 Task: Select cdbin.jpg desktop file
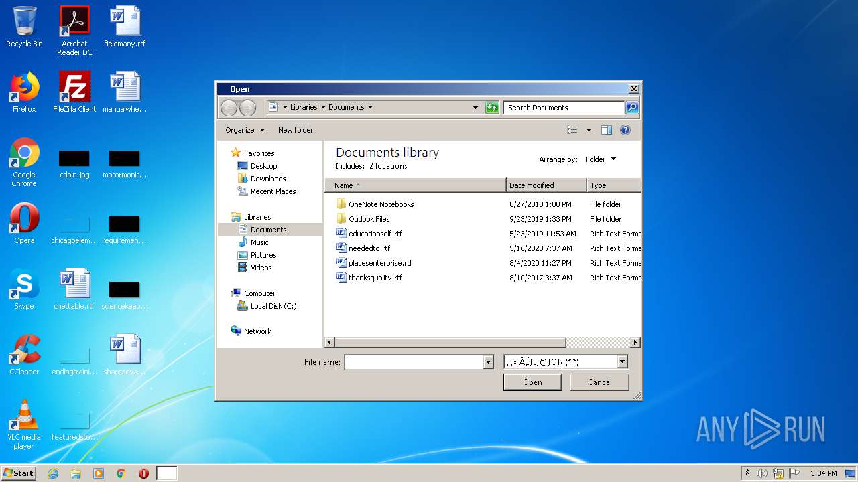point(74,165)
